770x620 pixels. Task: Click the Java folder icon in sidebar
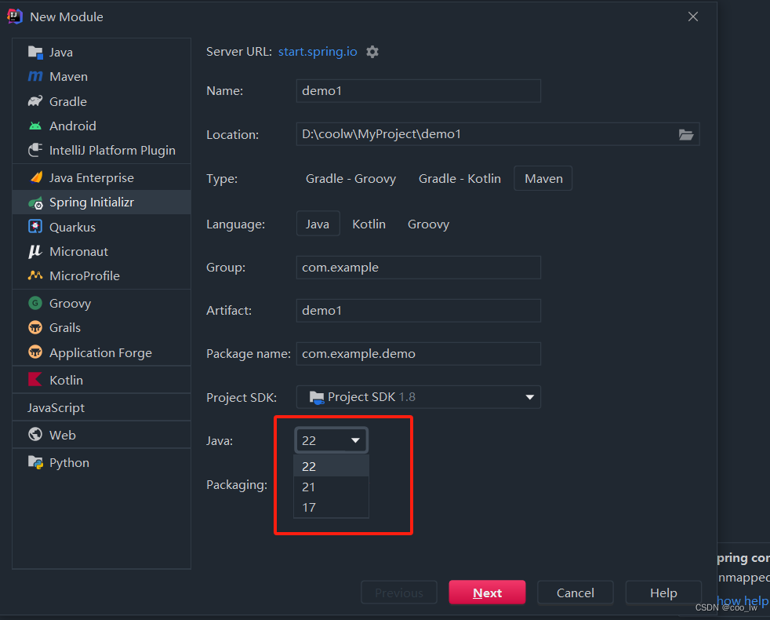tap(35, 52)
